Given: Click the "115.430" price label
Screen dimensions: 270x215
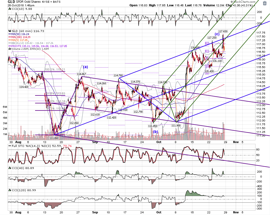Looking at the screenshot, I should pyautogui.click(x=209, y=71).
